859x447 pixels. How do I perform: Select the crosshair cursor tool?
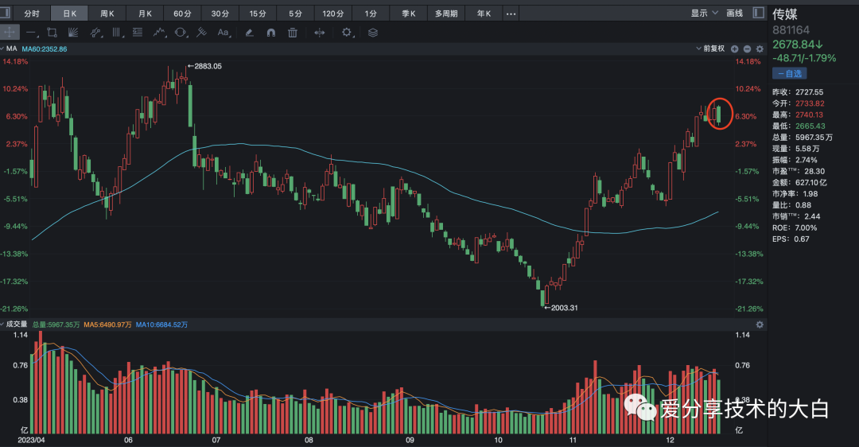tap(10, 33)
